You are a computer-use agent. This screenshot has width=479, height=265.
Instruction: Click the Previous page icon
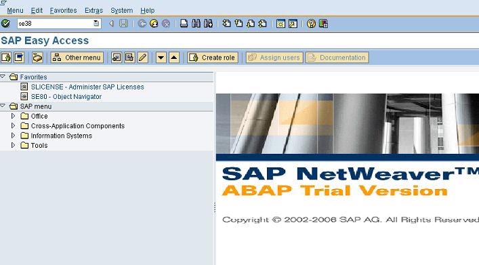238,24
